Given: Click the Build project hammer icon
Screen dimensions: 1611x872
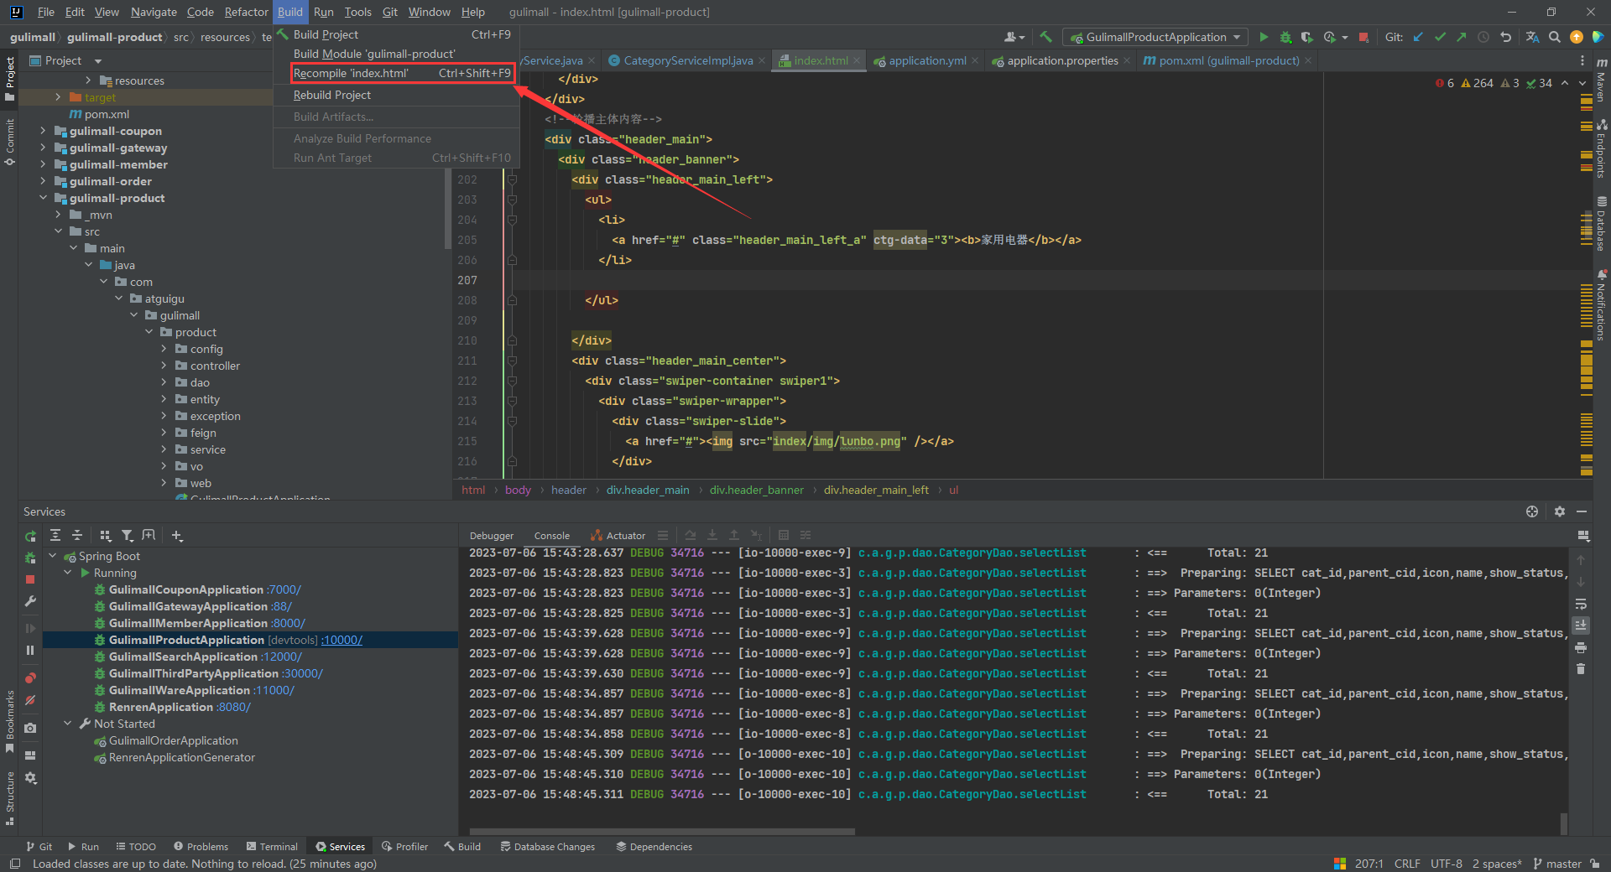Looking at the screenshot, I should (1045, 37).
